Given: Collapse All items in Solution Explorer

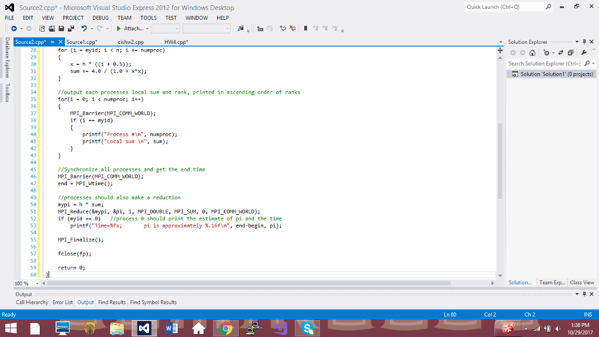Looking at the screenshot, I should [571, 53].
